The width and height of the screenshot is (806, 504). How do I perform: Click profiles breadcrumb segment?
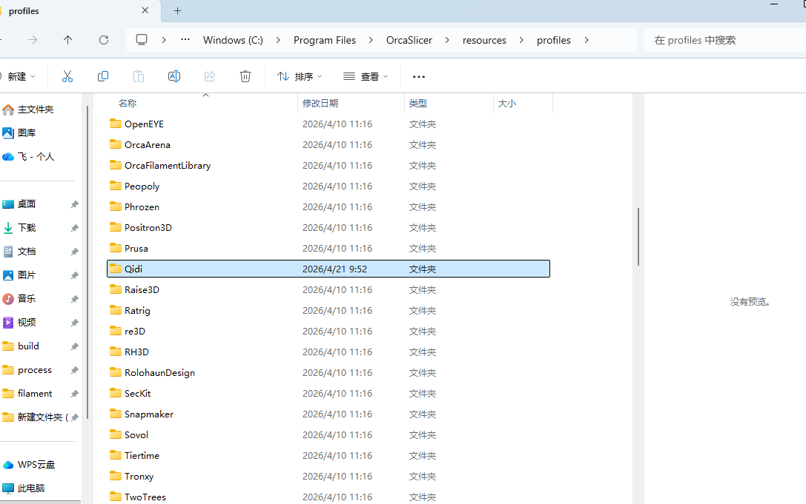pos(554,40)
